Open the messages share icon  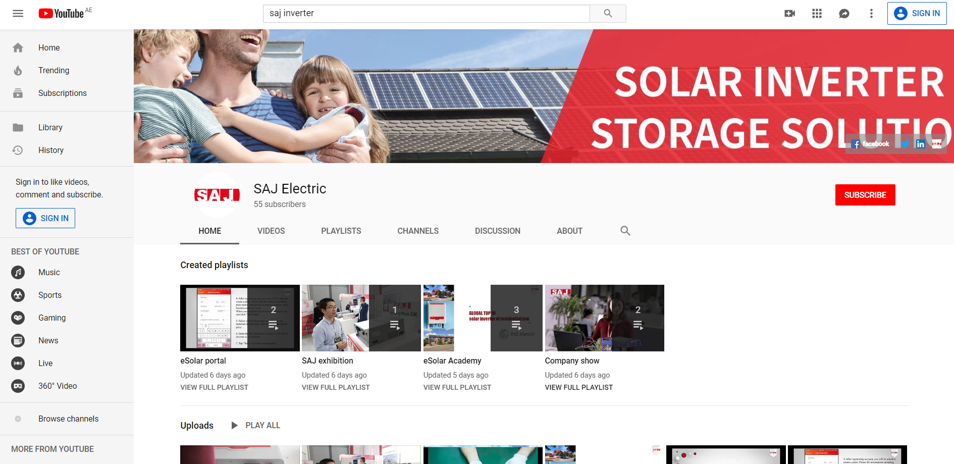click(844, 14)
